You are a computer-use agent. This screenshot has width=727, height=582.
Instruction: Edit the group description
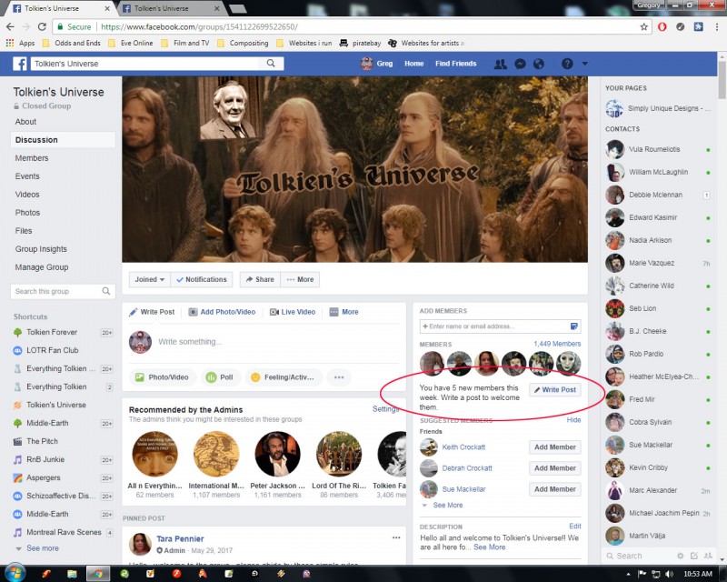tap(575, 527)
